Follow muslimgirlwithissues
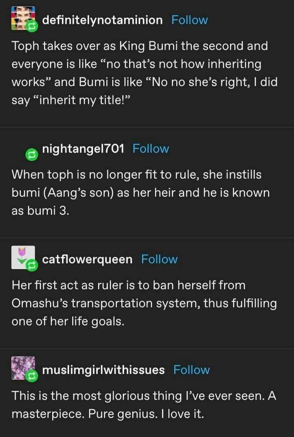Viewport: 294px width, 437px height. point(192,370)
